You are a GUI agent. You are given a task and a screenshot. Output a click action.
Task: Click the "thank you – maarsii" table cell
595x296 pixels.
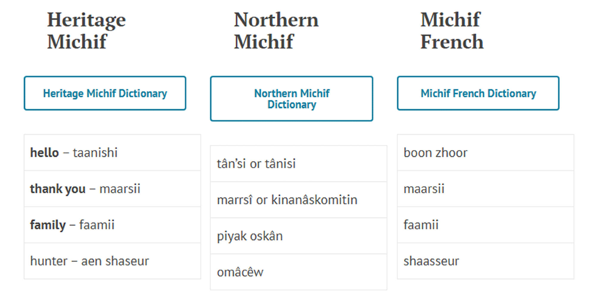(112, 189)
